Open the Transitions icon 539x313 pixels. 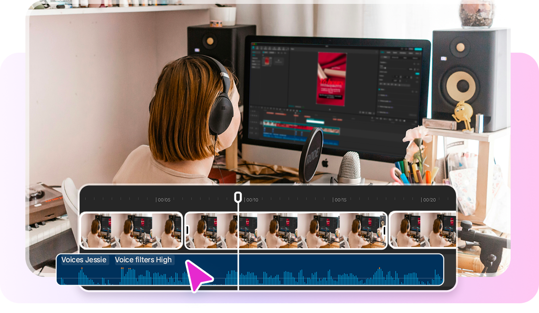pyautogui.click(x=265, y=48)
